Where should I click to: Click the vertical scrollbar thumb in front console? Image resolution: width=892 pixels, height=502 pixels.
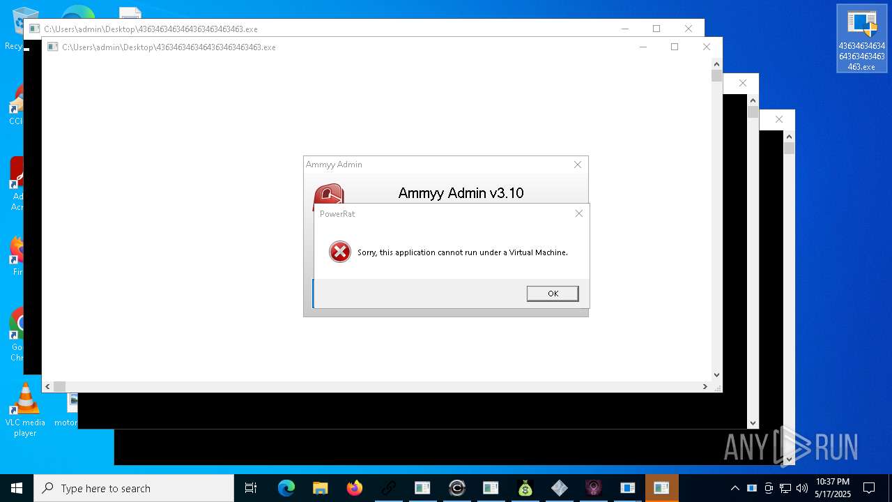(716, 76)
